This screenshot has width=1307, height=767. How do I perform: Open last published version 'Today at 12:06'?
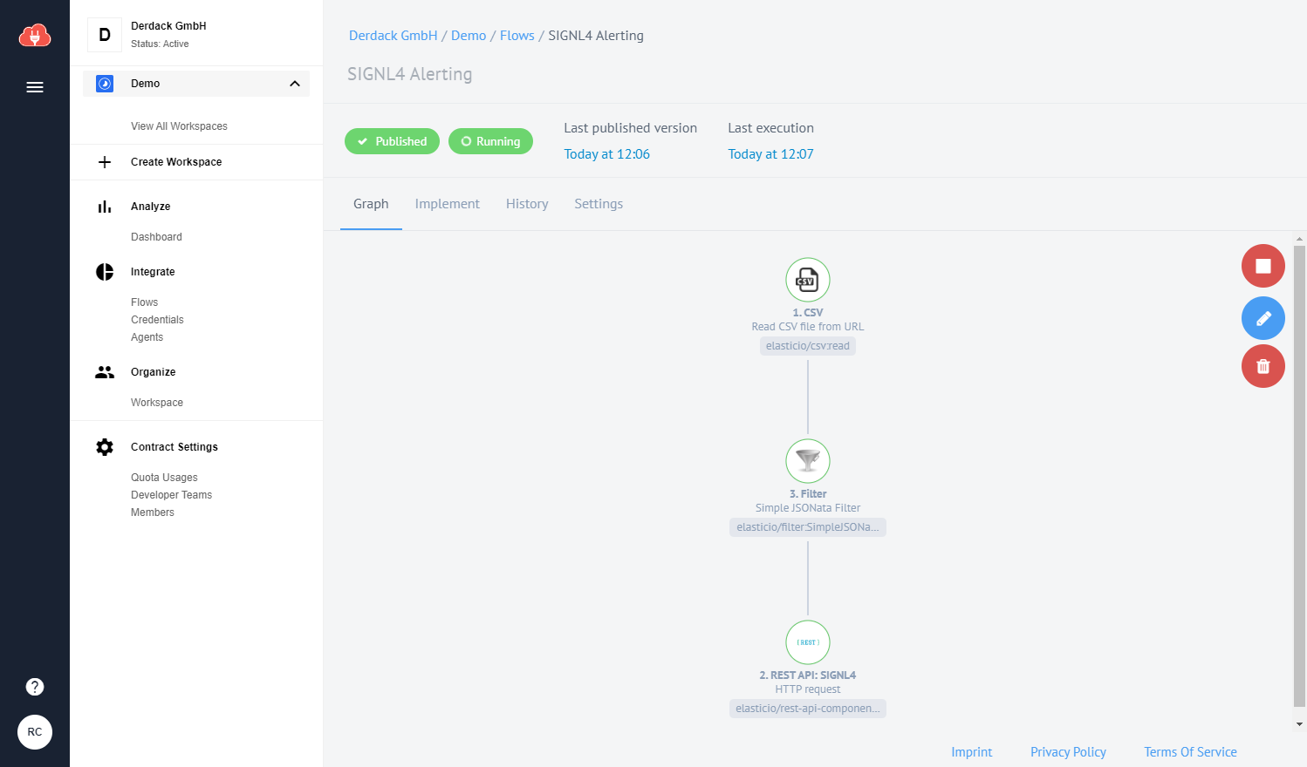tap(607, 154)
